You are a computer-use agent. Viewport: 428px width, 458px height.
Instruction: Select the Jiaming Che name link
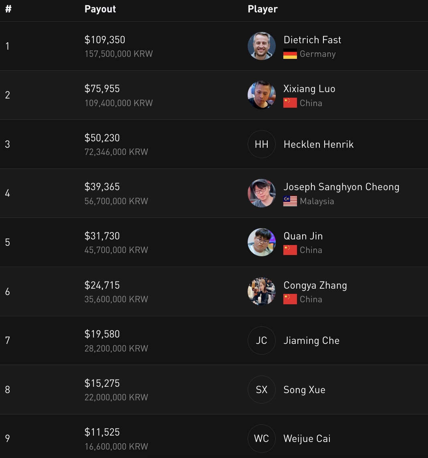(311, 341)
